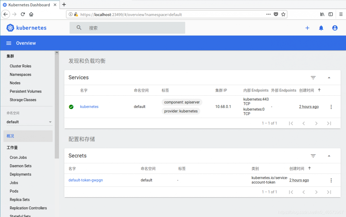Open the Firefox library icon
346x217 pixels.
322,14
